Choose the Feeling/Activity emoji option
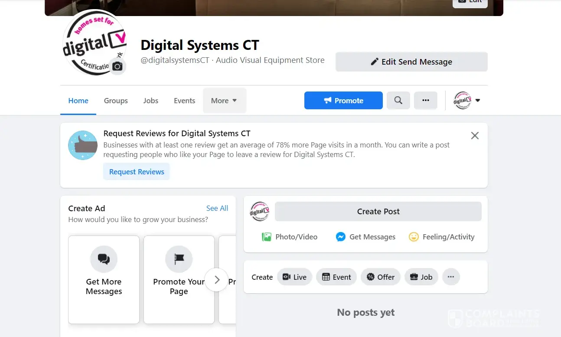This screenshot has height=337, width=561. point(441,237)
